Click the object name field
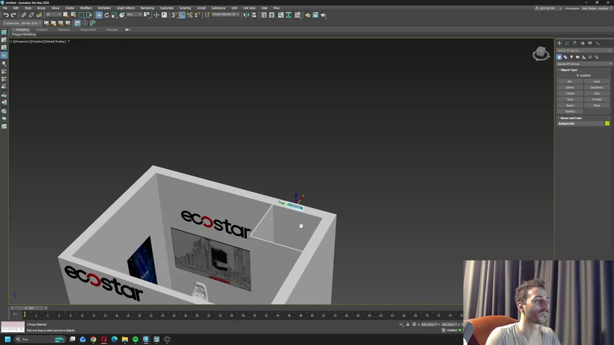This screenshot has width=614, height=345. 580,124
